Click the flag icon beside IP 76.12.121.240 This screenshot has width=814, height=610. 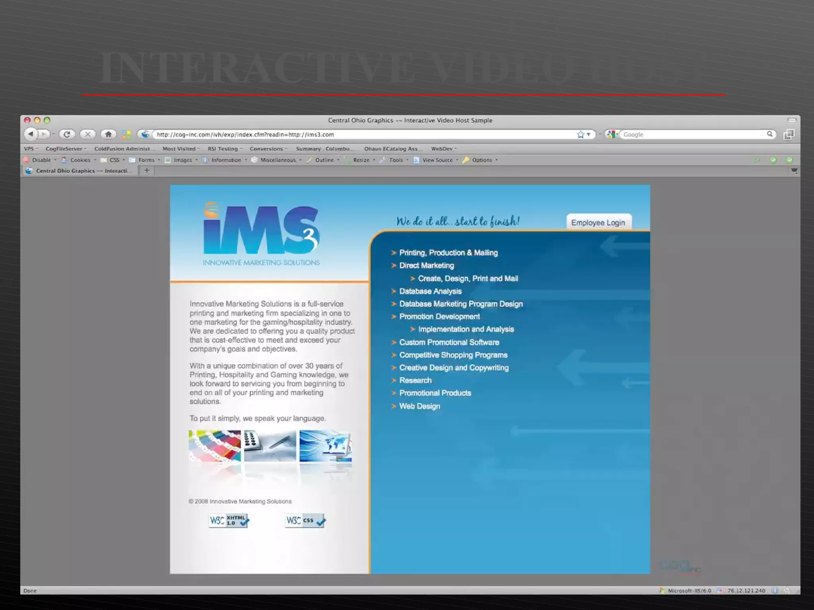pos(720,591)
